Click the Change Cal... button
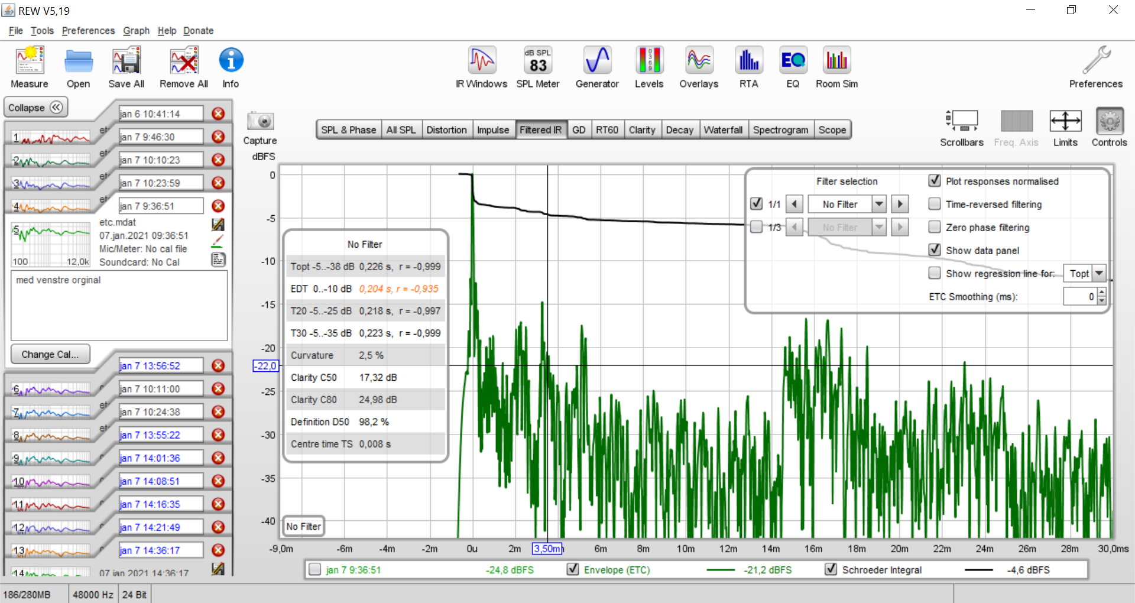 [x=50, y=354]
